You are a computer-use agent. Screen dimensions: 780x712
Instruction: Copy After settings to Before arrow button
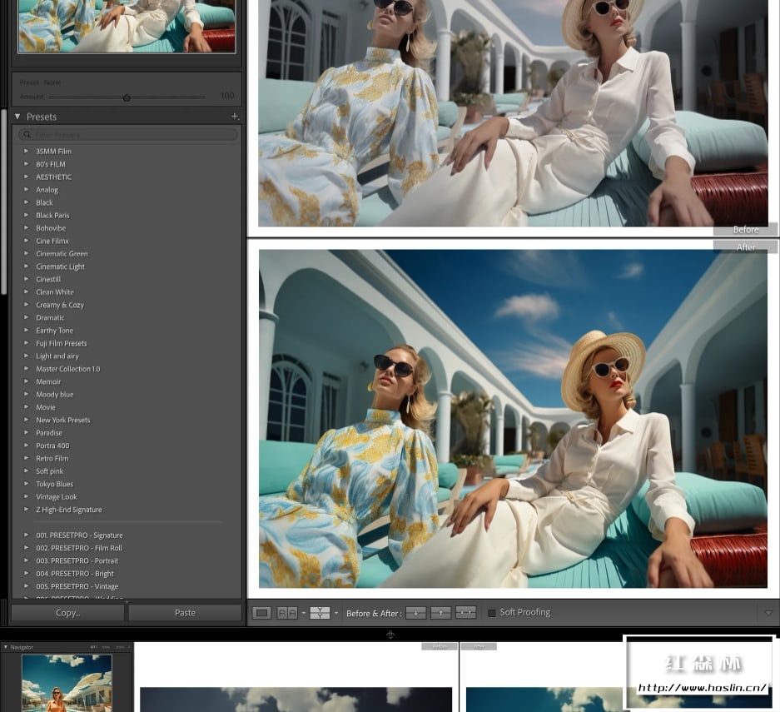coord(440,613)
